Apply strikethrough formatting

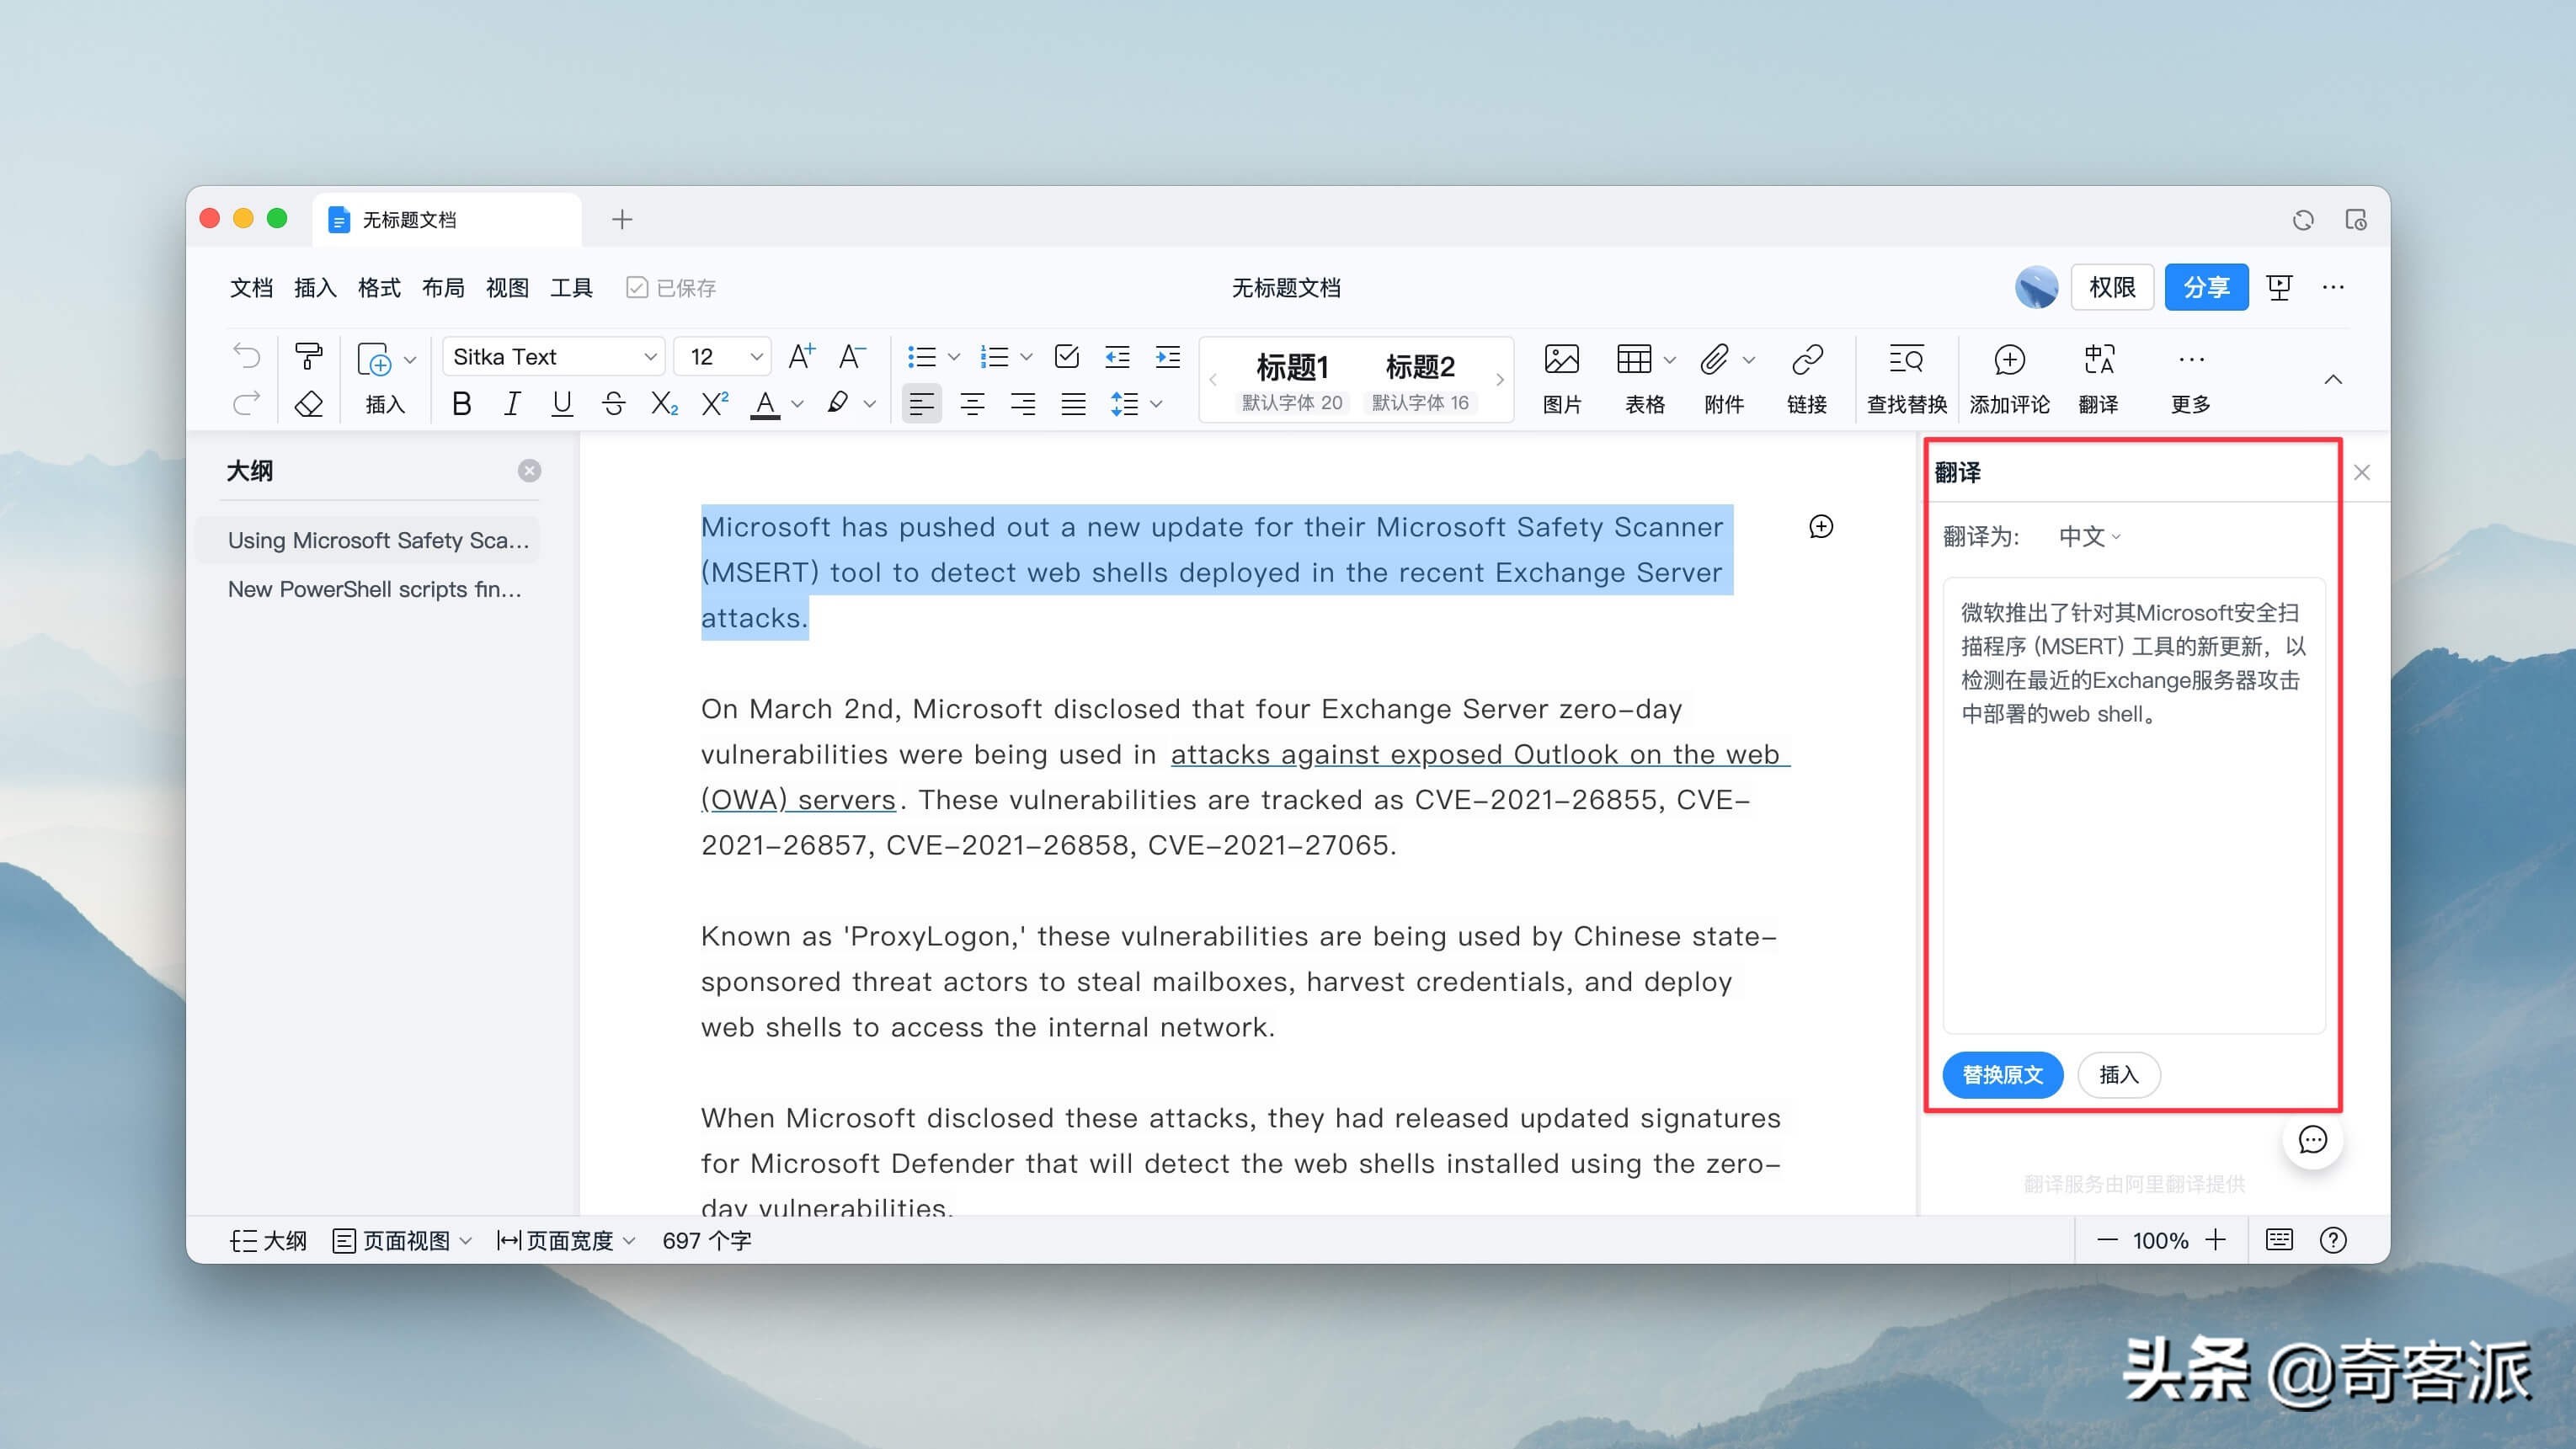pyautogui.click(x=614, y=404)
